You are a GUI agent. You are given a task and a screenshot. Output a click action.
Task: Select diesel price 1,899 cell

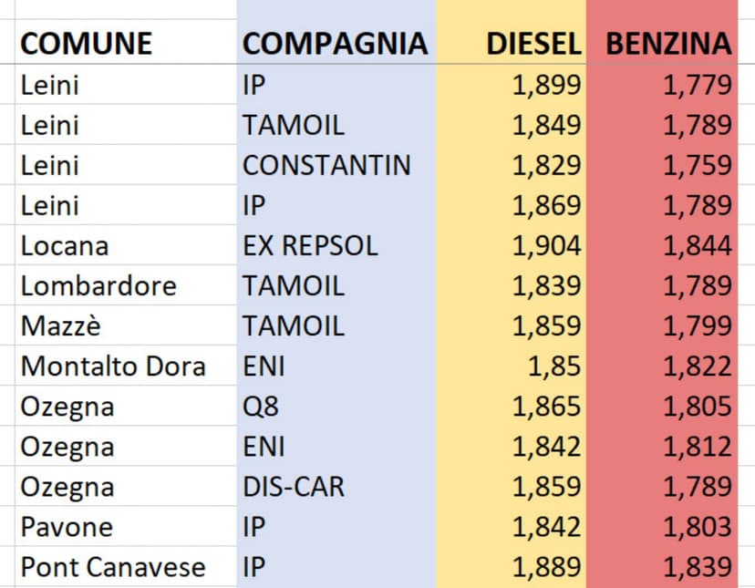546,85
